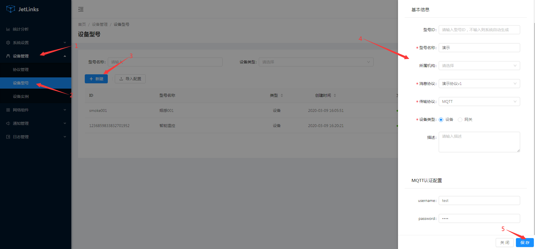This screenshot has height=249, width=535.
Task: Open the 消息协议 dropdown
Action: click(x=479, y=84)
